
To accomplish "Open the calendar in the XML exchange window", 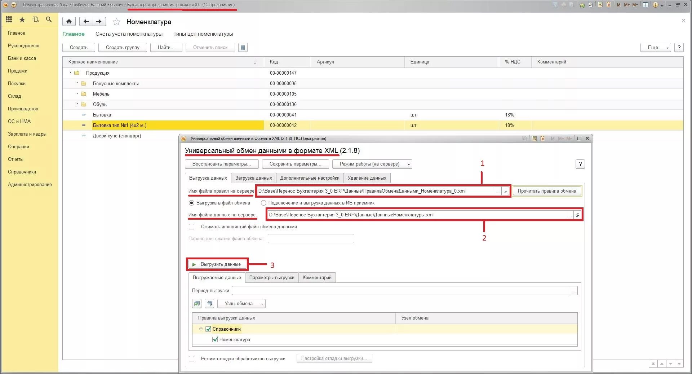I will [542, 138].
